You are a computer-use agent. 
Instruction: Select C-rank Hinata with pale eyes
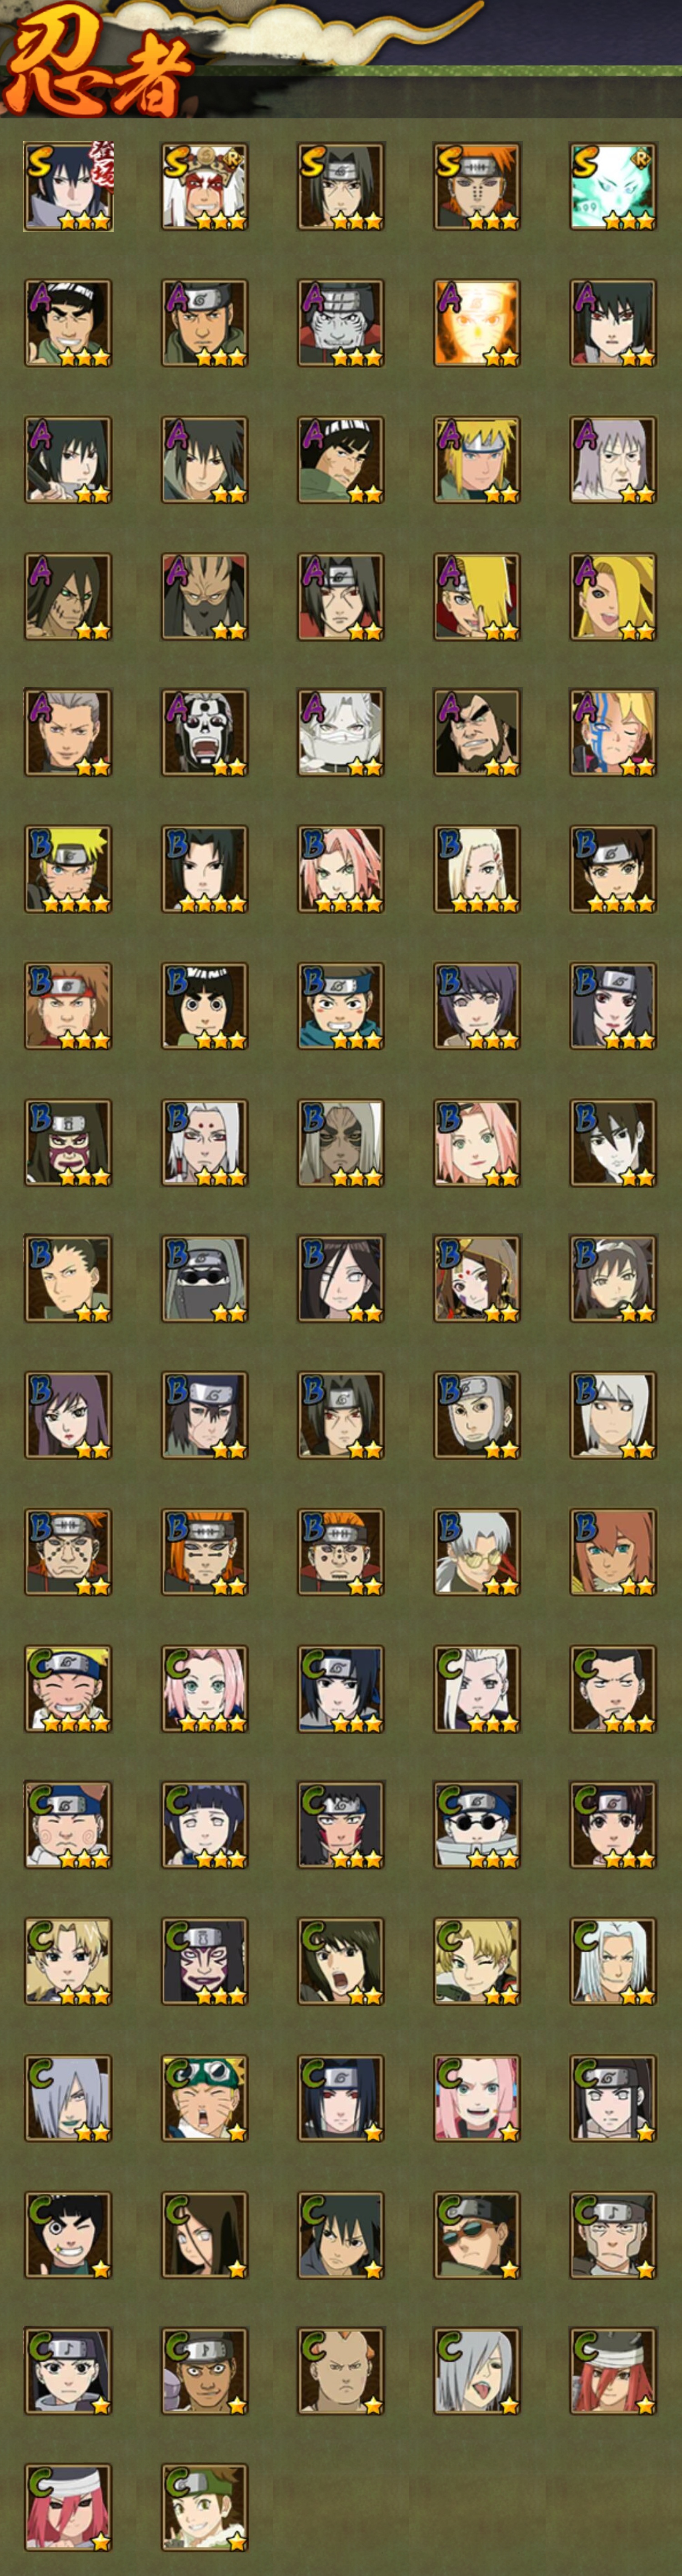point(205,1825)
